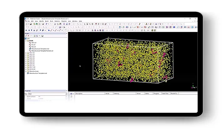Open the Build menu
The height and width of the screenshot is (129, 223).
pos(47,21)
